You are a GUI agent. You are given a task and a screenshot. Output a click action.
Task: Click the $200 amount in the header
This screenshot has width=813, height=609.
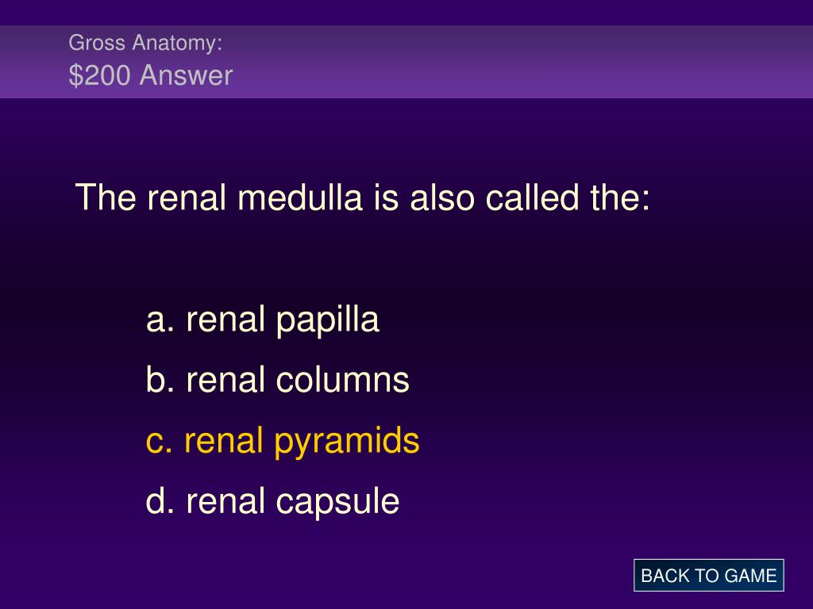click(x=99, y=75)
